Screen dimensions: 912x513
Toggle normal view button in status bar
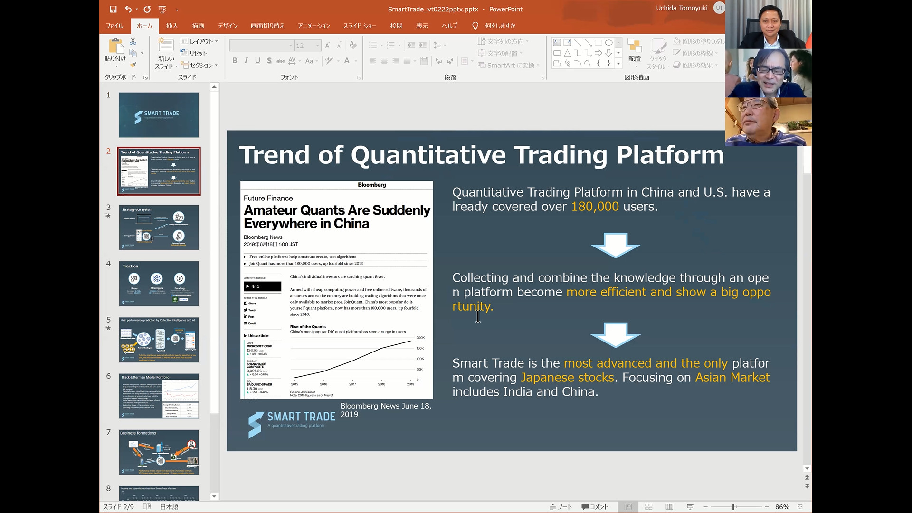tap(628, 507)
